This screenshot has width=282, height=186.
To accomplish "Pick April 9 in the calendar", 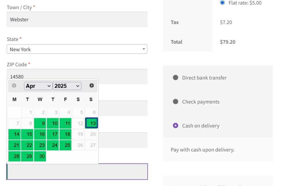I will click(40, 123).
